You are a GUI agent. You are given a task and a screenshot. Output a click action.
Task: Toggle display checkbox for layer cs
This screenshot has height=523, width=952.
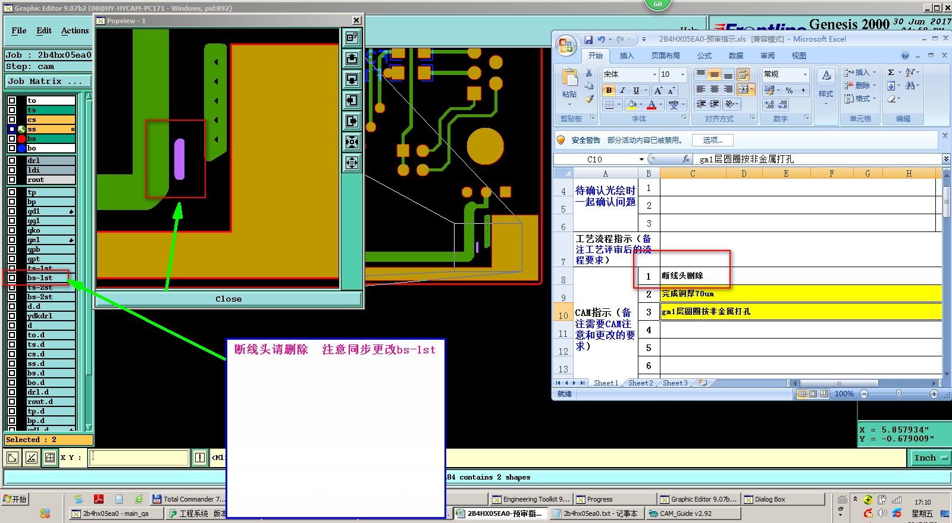[12, 120]
